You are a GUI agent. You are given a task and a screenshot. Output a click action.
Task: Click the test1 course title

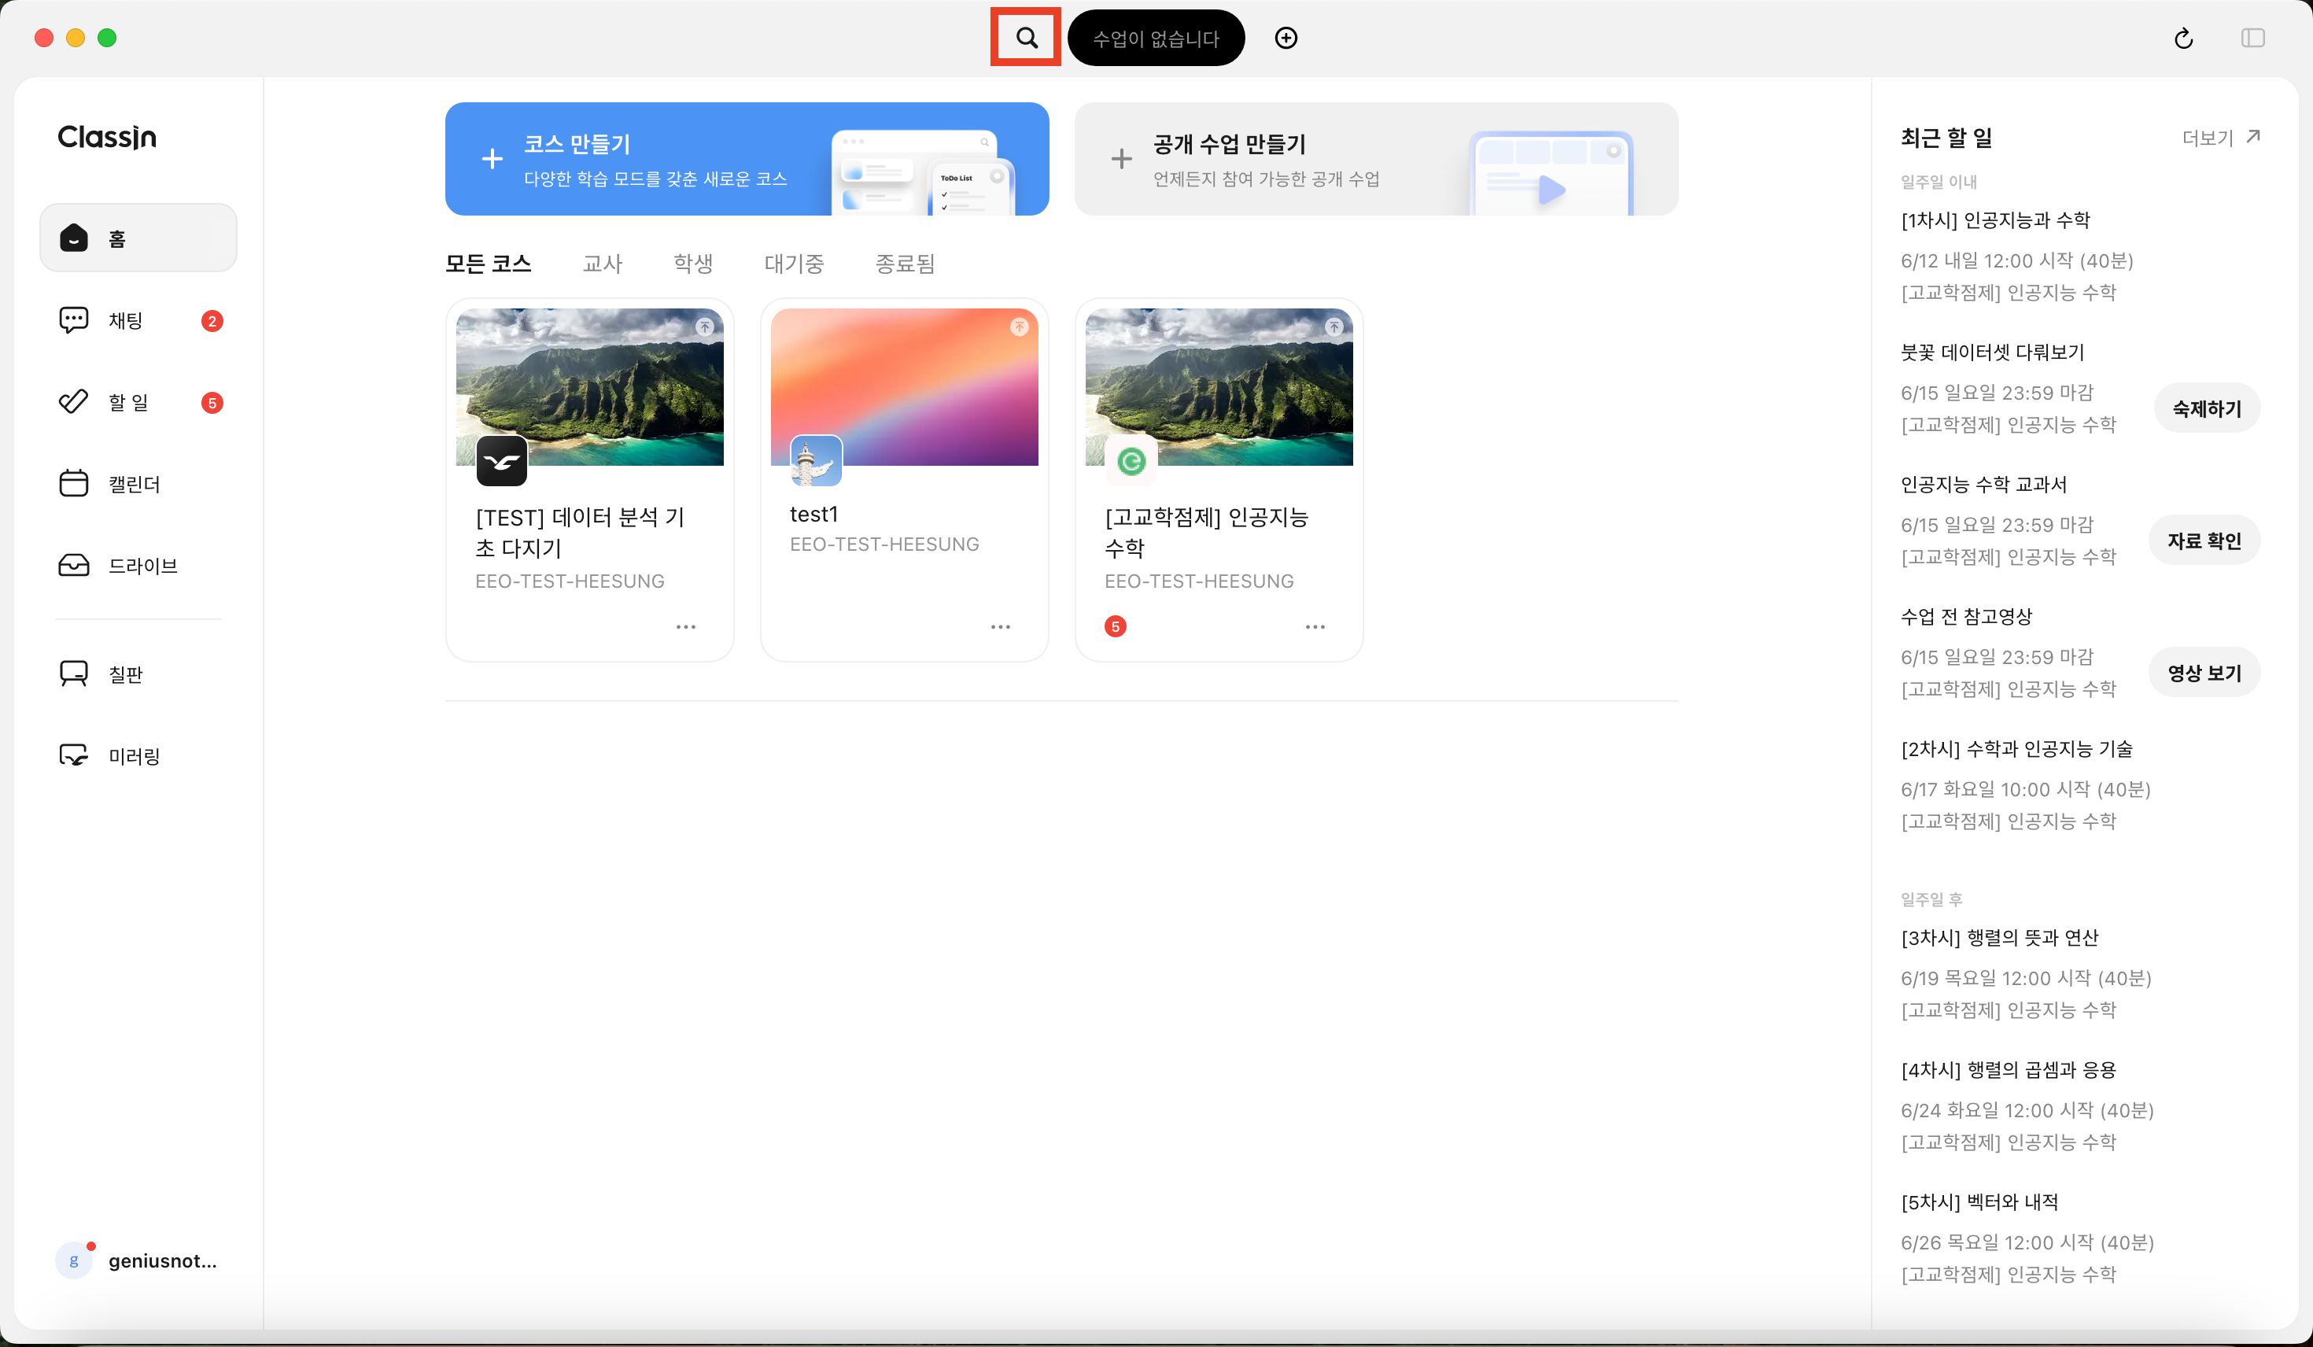813,515
